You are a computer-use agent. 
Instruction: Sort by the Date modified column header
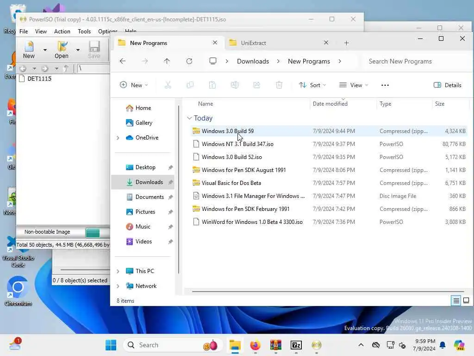pyautogui.click(x=330, y=104)
